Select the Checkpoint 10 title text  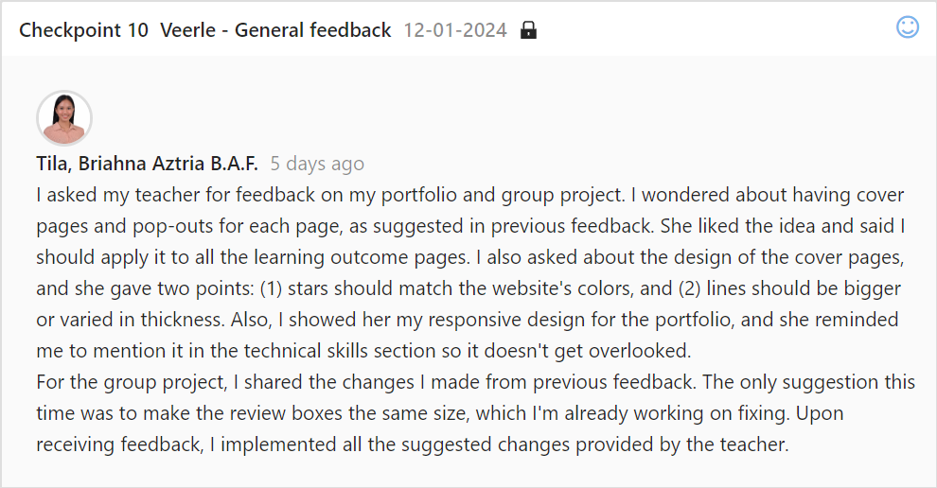tap(83, 30)
